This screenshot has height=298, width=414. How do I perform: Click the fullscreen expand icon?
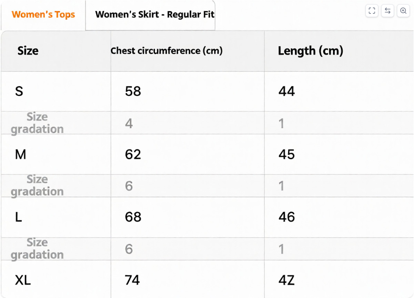pyautogui.click(x=372, y=11)
